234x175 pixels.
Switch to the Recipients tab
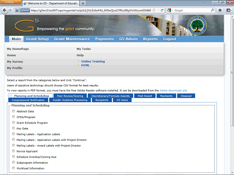point(102,100)
